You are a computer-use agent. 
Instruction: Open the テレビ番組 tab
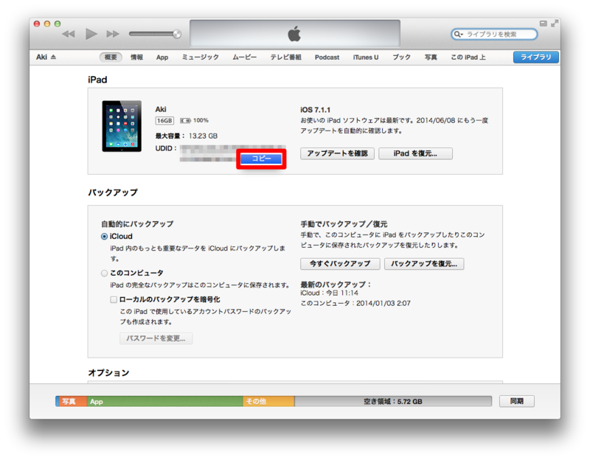pyautogui.click(x=285, y=57)
